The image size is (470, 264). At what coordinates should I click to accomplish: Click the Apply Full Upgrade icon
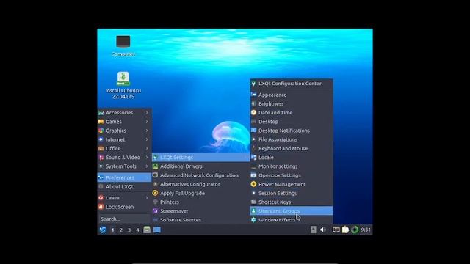tap(155, 193)
